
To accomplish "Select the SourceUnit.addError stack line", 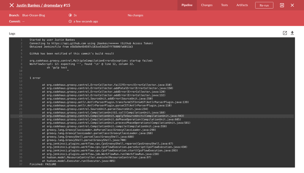I will click(x=98, y=98).
